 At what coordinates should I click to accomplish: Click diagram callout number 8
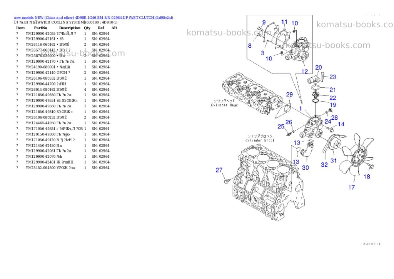249,45
